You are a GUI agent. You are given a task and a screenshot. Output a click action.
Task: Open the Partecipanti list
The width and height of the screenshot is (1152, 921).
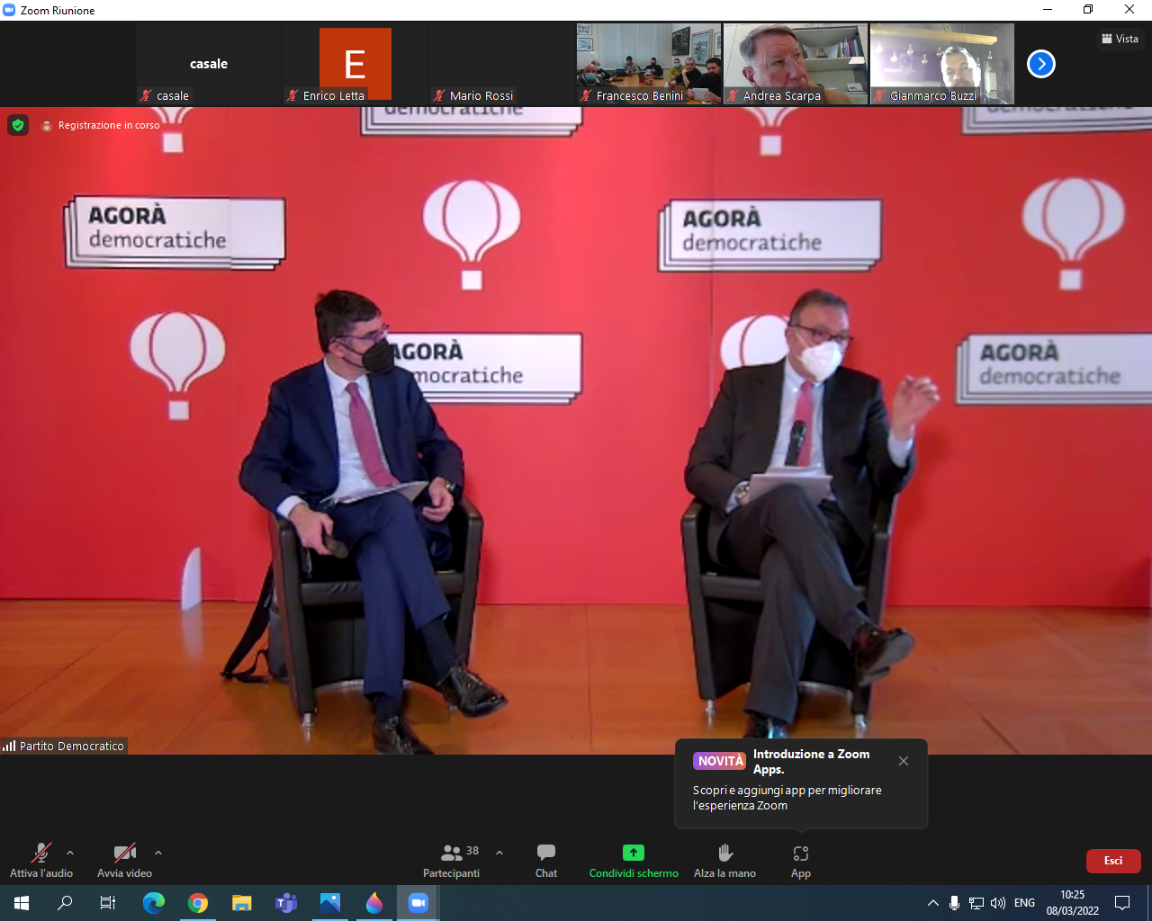(452, 860)
